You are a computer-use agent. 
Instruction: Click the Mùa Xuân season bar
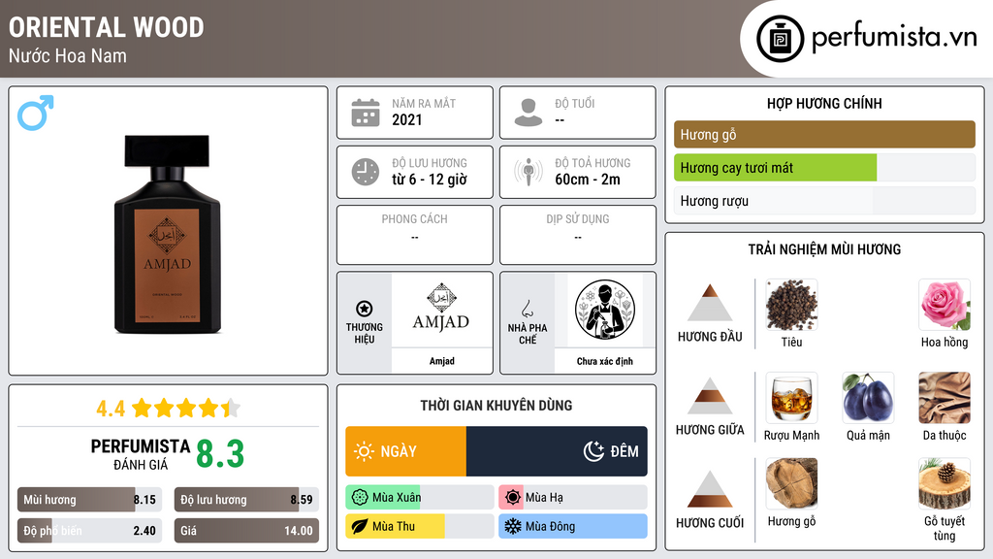(420, 498)
